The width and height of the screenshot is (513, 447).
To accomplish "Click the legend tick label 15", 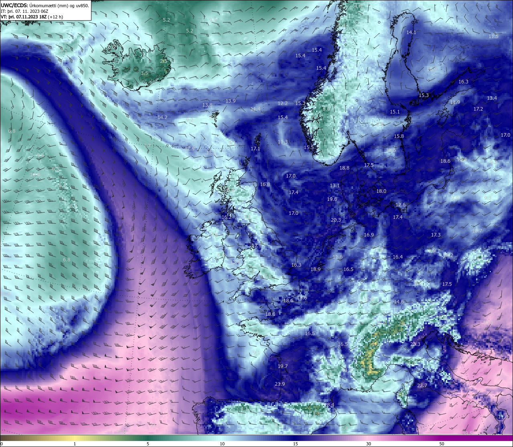I will pos(295,444).
